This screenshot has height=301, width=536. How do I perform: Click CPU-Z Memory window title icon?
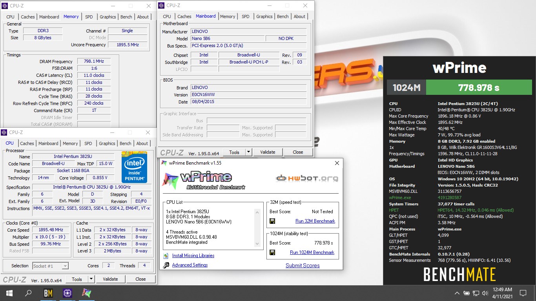pyautogui.click(x=5, y=6)
